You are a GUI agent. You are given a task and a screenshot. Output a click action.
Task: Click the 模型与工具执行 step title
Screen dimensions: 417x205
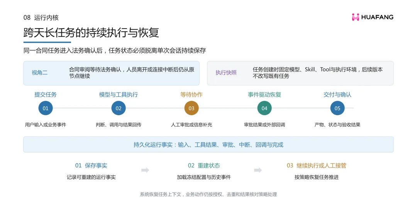pyautogui.click(x=119, y=94)
